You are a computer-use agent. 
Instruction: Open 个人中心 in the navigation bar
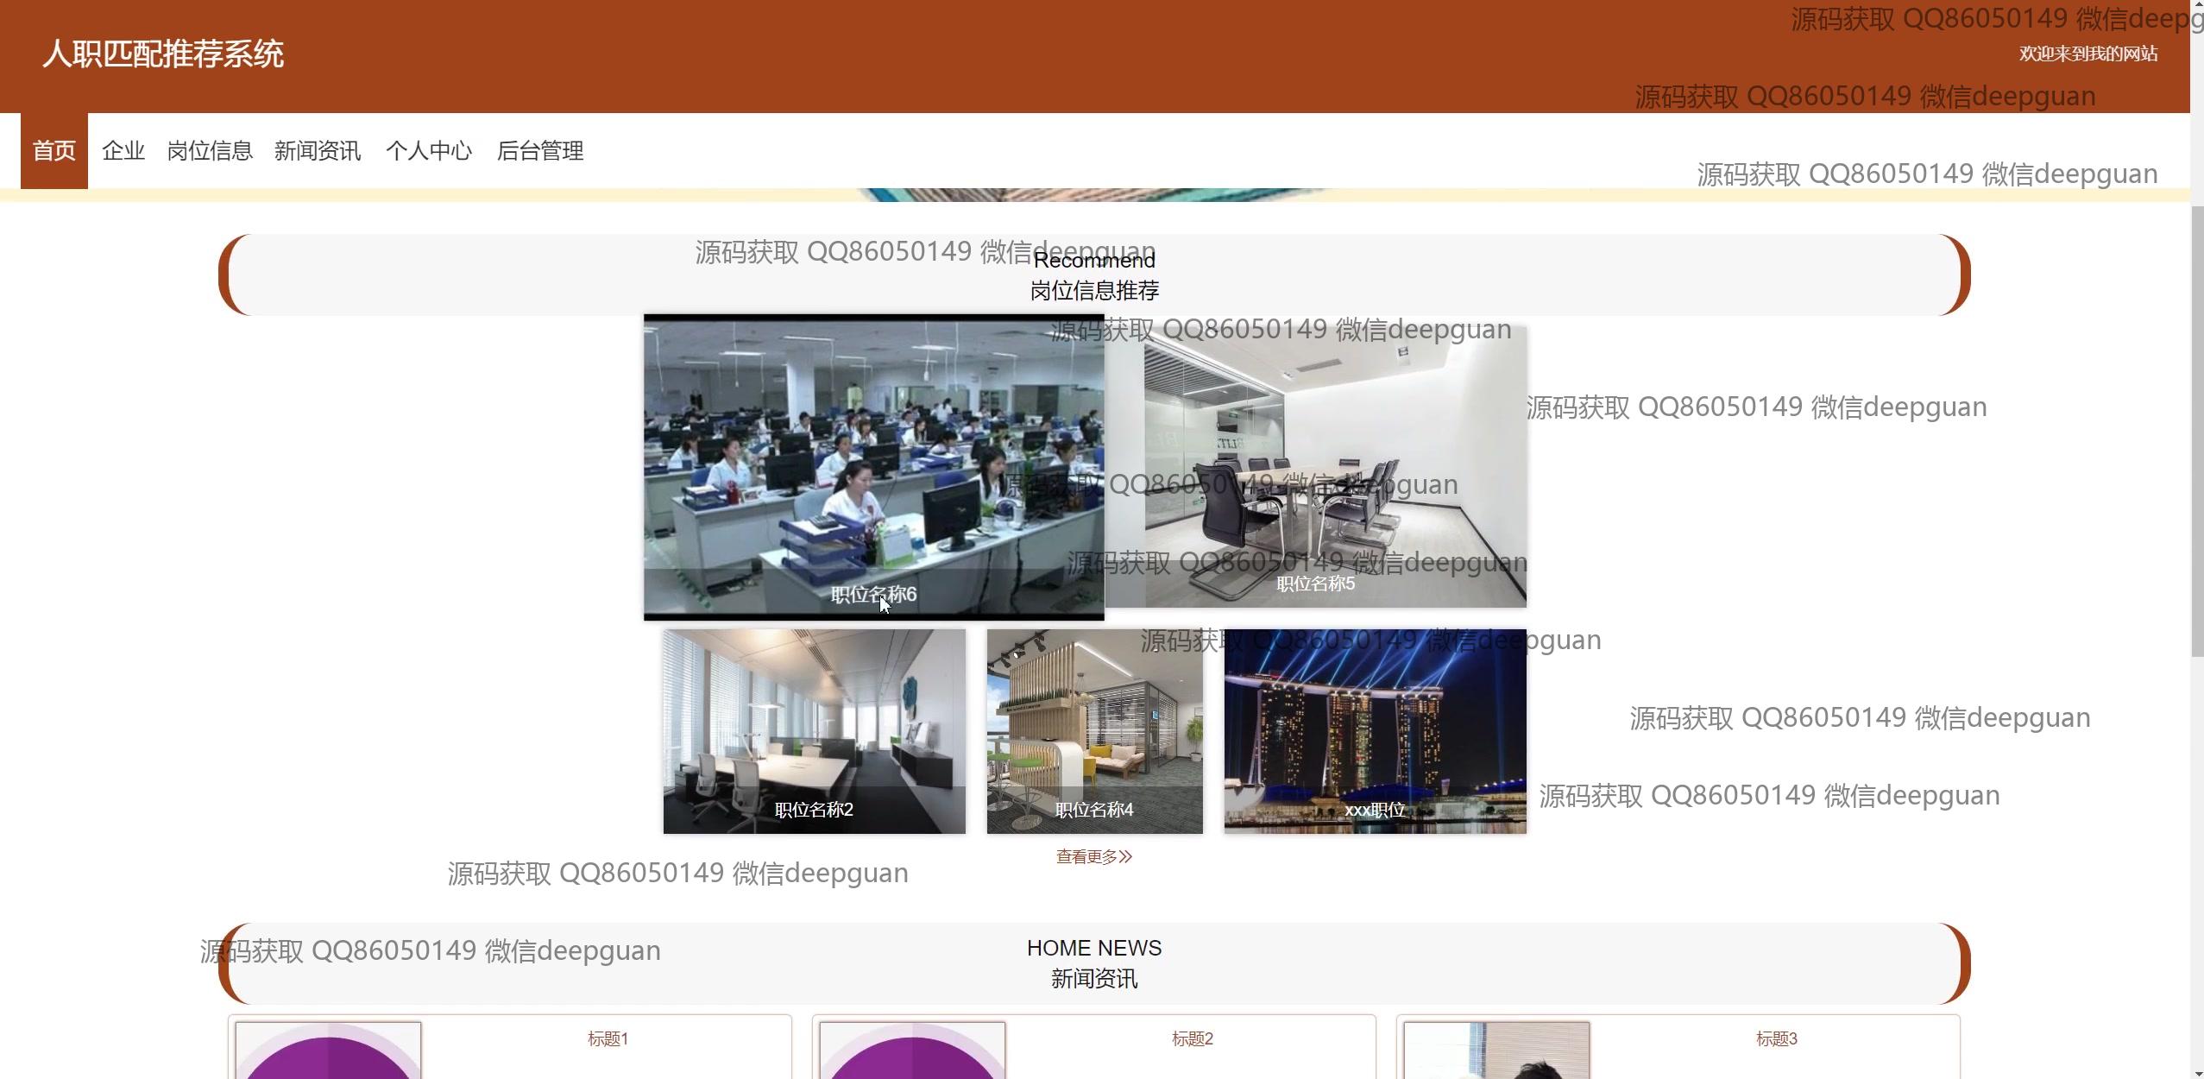(429, 151)
